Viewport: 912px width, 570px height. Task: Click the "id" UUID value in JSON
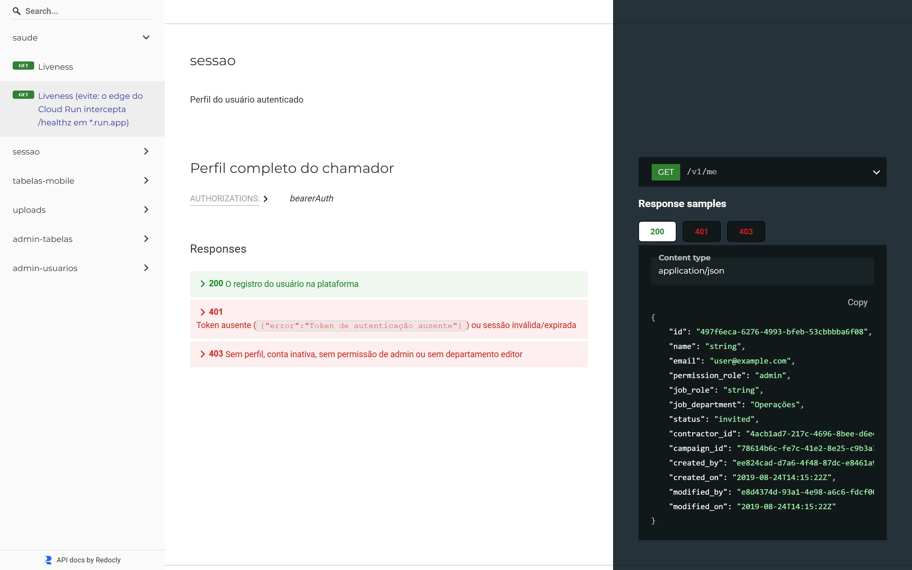[x=782, y=332]
